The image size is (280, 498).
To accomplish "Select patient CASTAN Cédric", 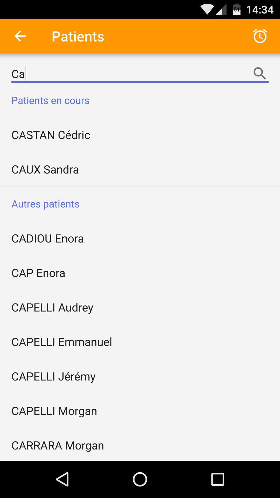I will point(51,135).
